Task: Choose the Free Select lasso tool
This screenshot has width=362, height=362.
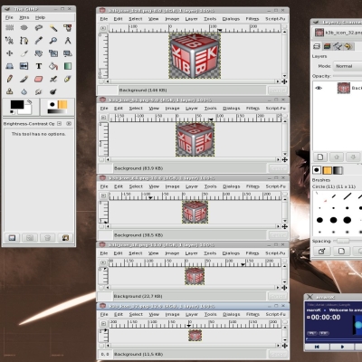Action: 39,28
